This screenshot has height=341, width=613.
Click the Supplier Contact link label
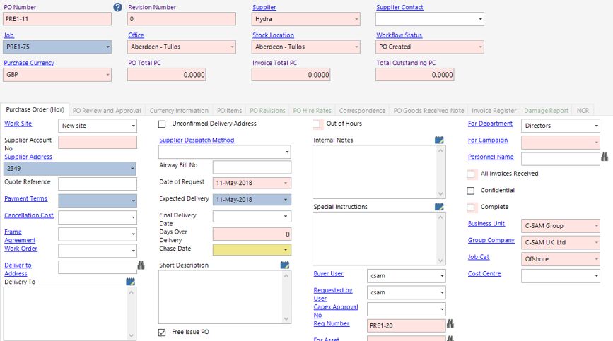point(399,8)
